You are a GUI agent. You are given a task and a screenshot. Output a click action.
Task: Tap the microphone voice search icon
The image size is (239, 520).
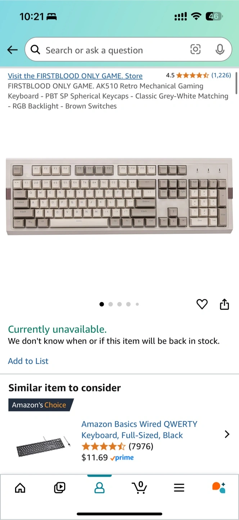pos(220,49)
